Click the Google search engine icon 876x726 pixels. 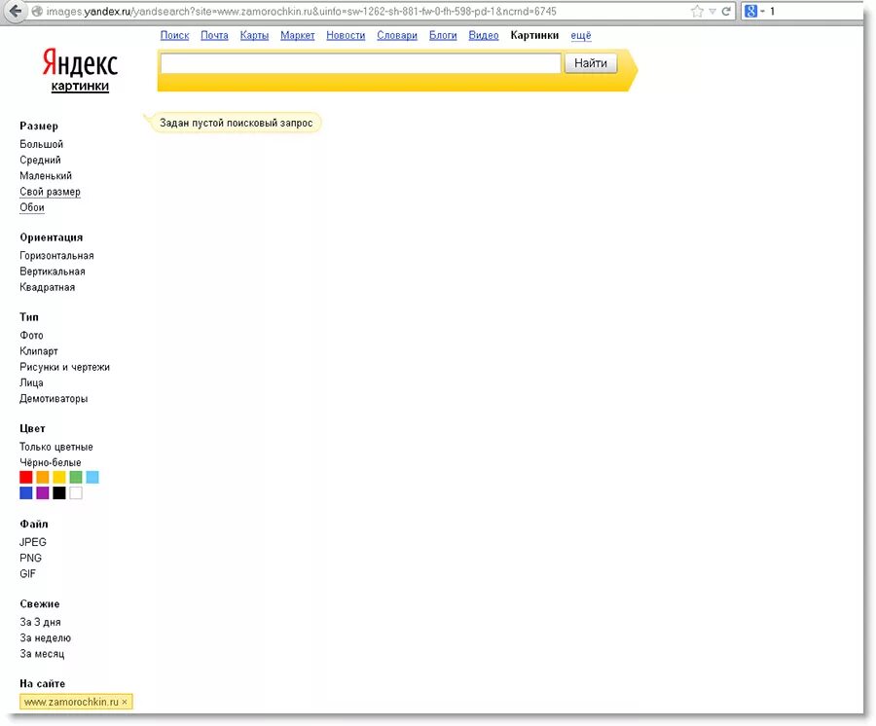pos(750,11)
